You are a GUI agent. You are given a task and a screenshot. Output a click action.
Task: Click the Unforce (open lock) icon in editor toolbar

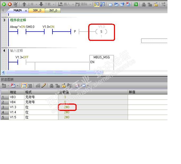(150, 5)
